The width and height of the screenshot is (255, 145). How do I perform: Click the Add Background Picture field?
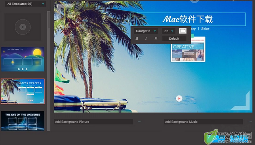pyautogui.click(x=93, y=122)
